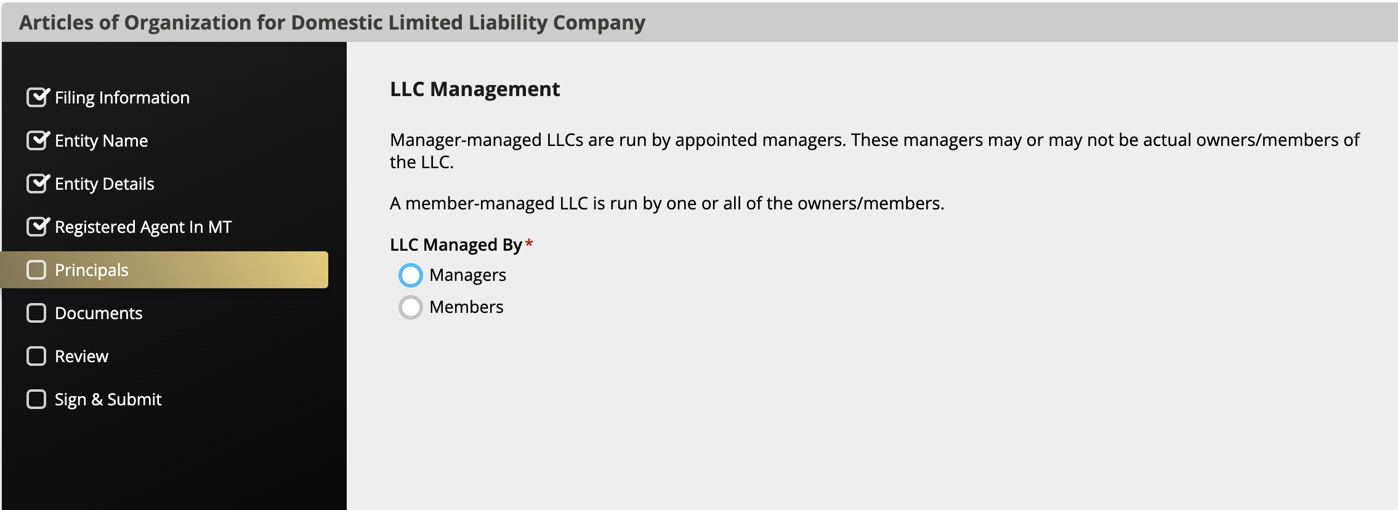Click the checked icon beside Filing Information

38,97
